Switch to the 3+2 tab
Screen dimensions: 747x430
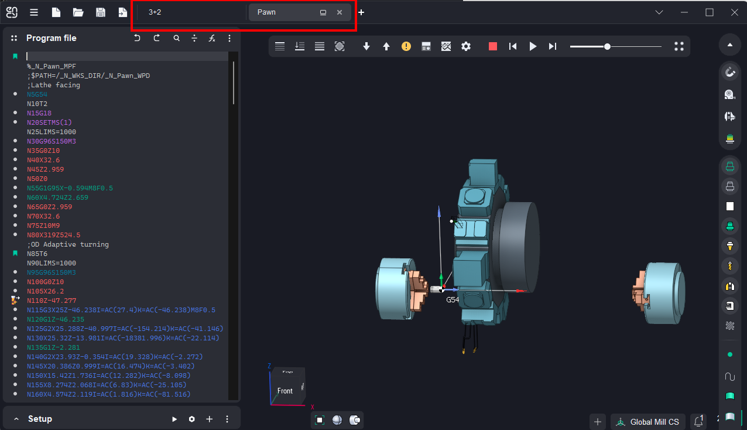coord(155,12)
